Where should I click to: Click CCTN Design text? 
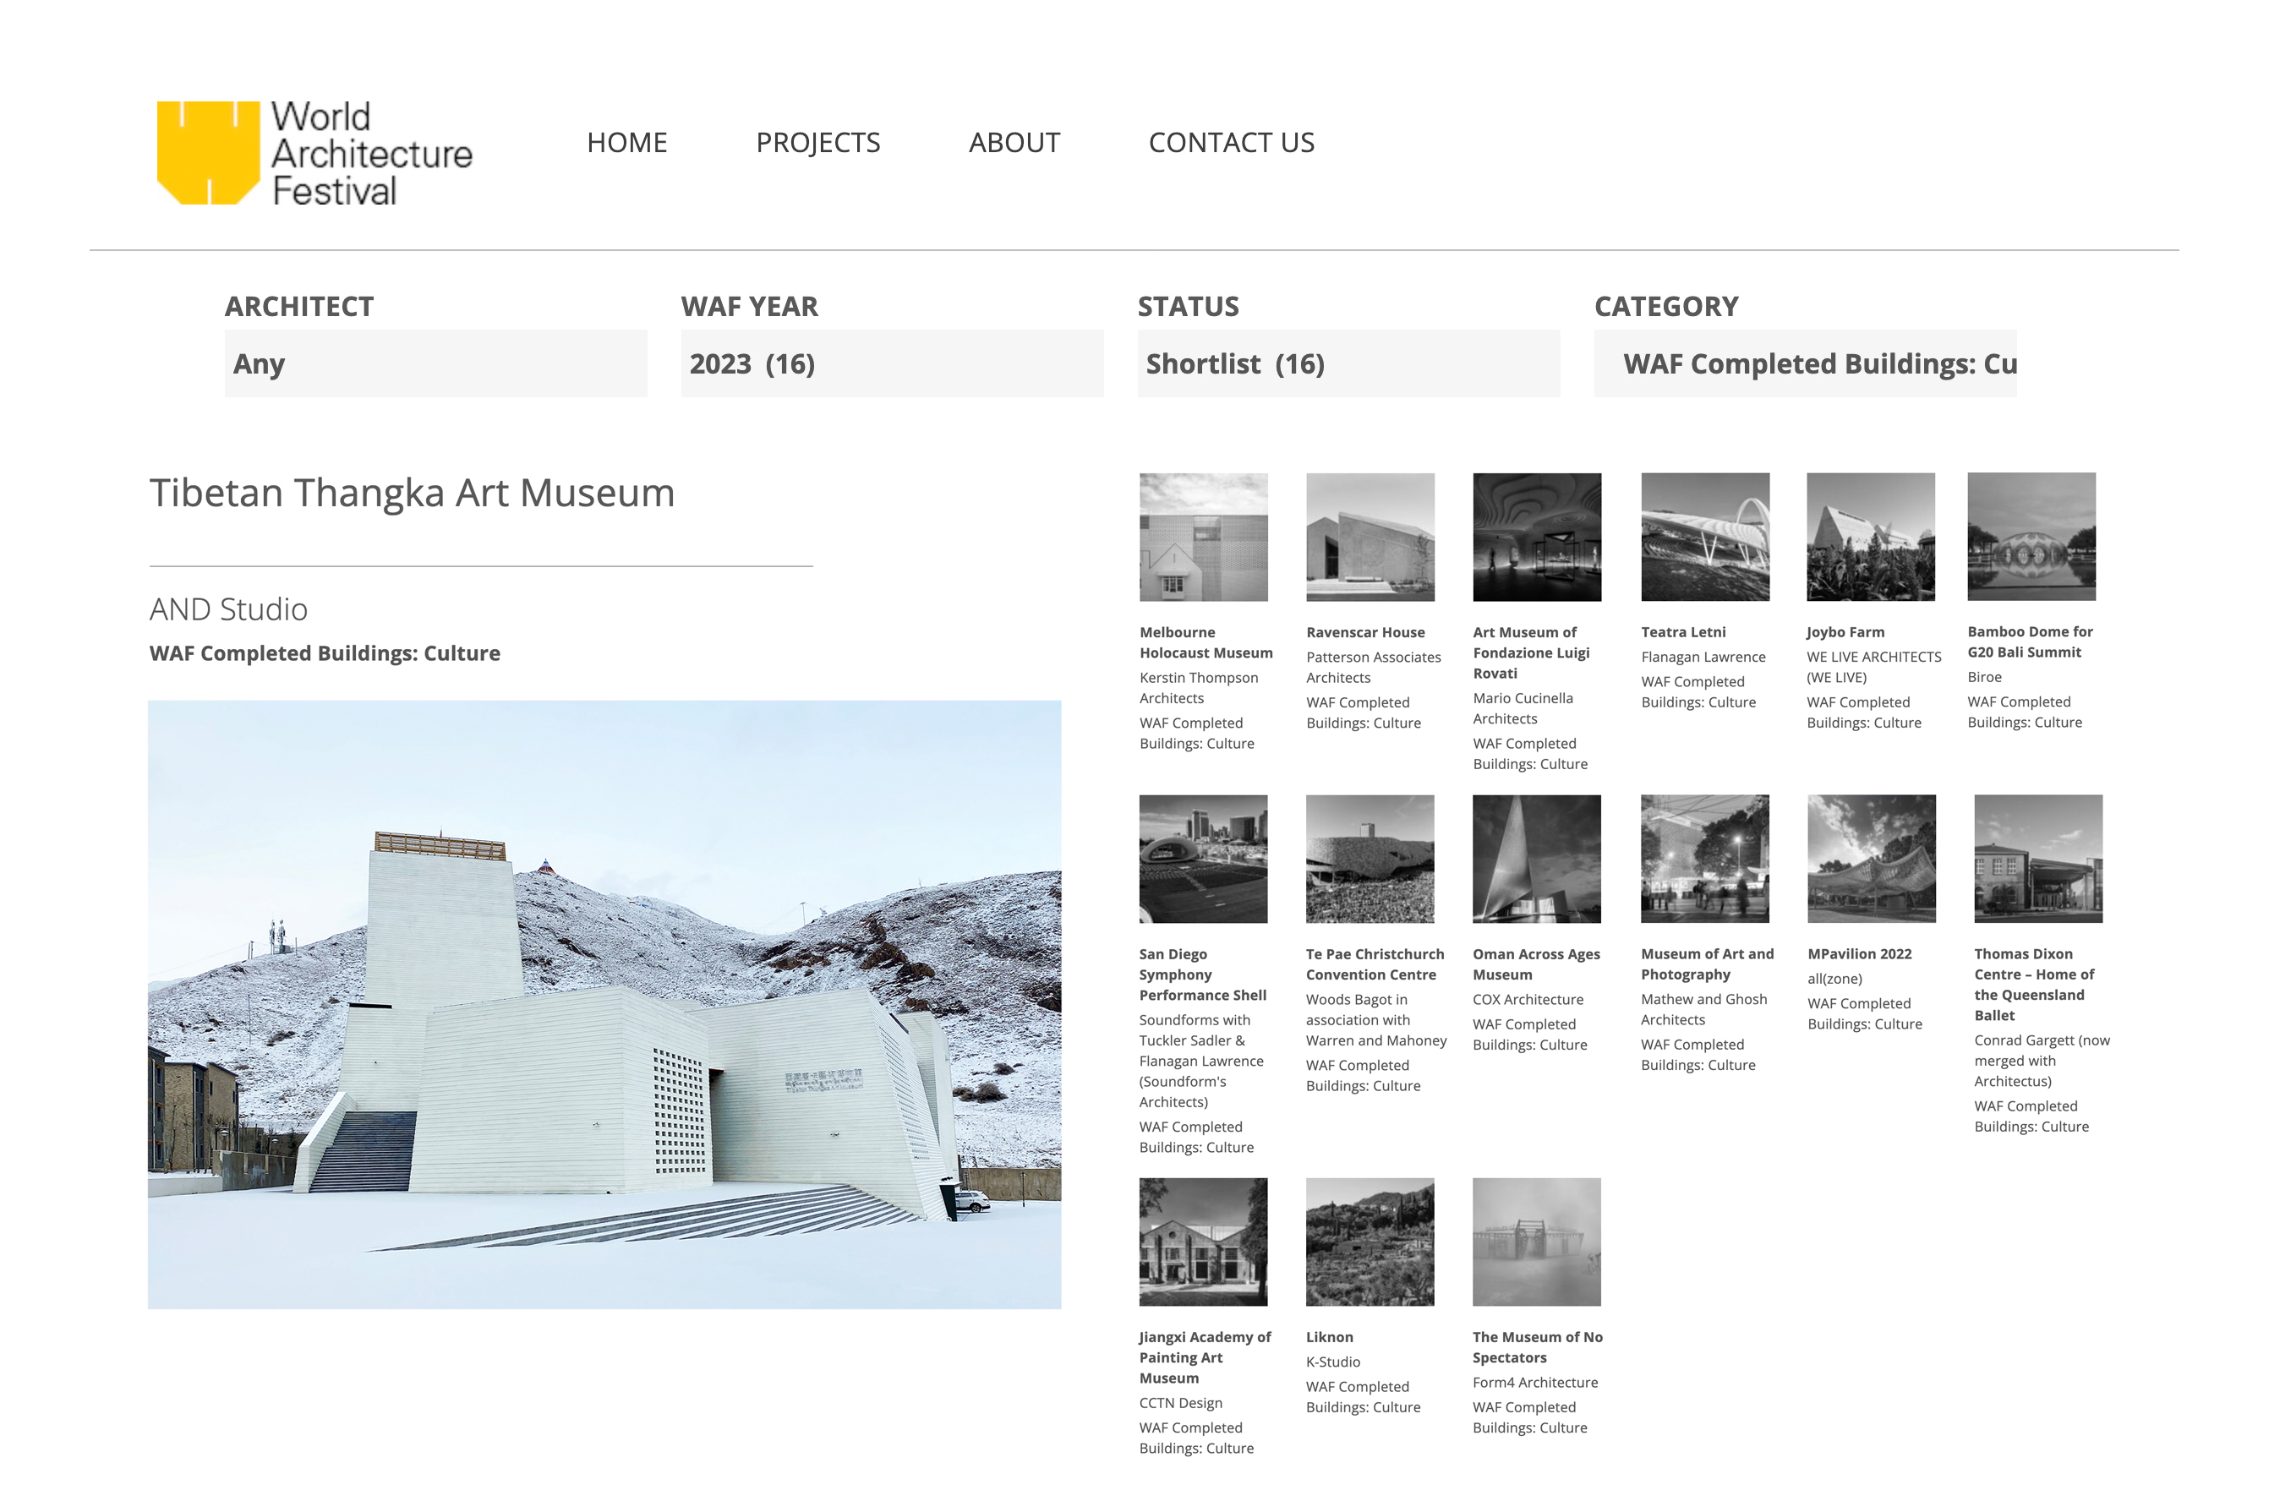point(1180,1403)
